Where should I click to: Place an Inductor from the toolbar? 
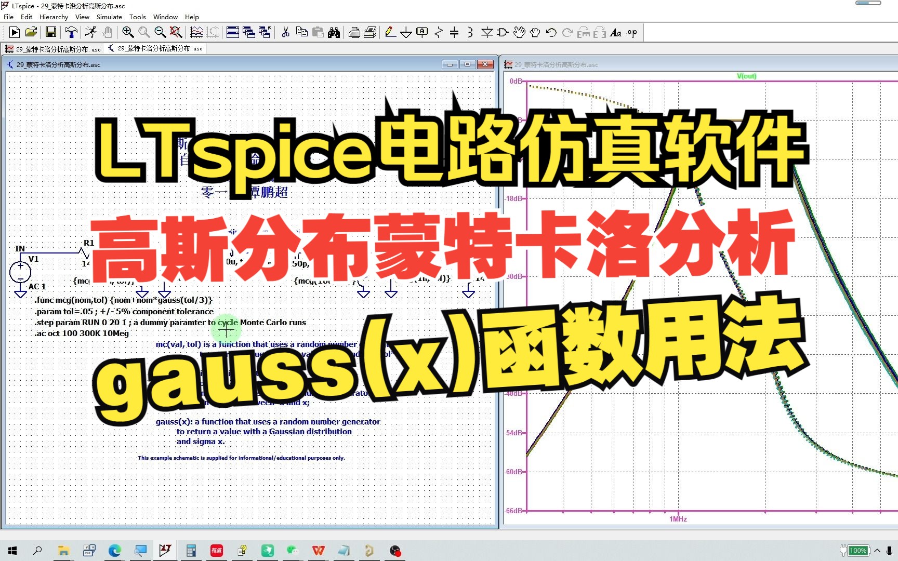click(470, 32)
